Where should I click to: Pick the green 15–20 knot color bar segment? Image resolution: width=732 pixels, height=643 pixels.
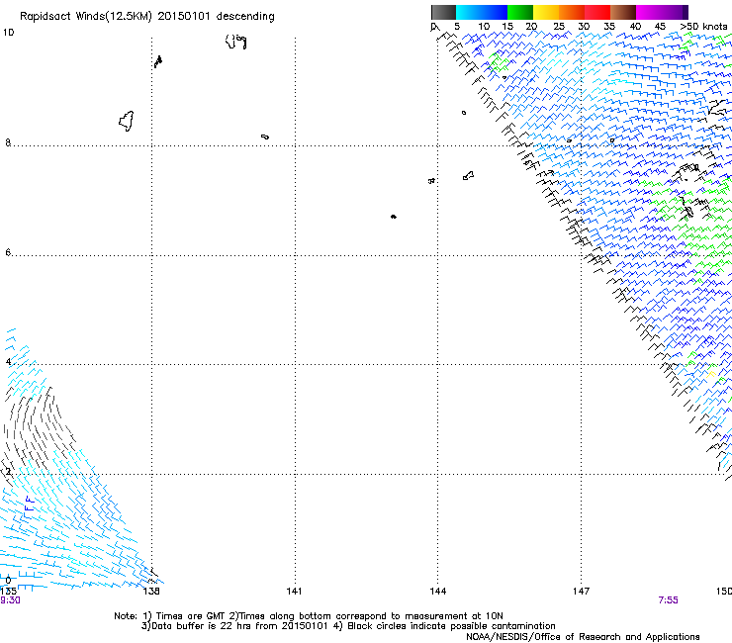tap(520, 12)
